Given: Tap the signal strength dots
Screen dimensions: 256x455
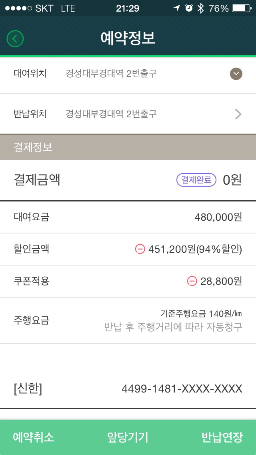Looking at the screenshot, I should click(18, 8).
